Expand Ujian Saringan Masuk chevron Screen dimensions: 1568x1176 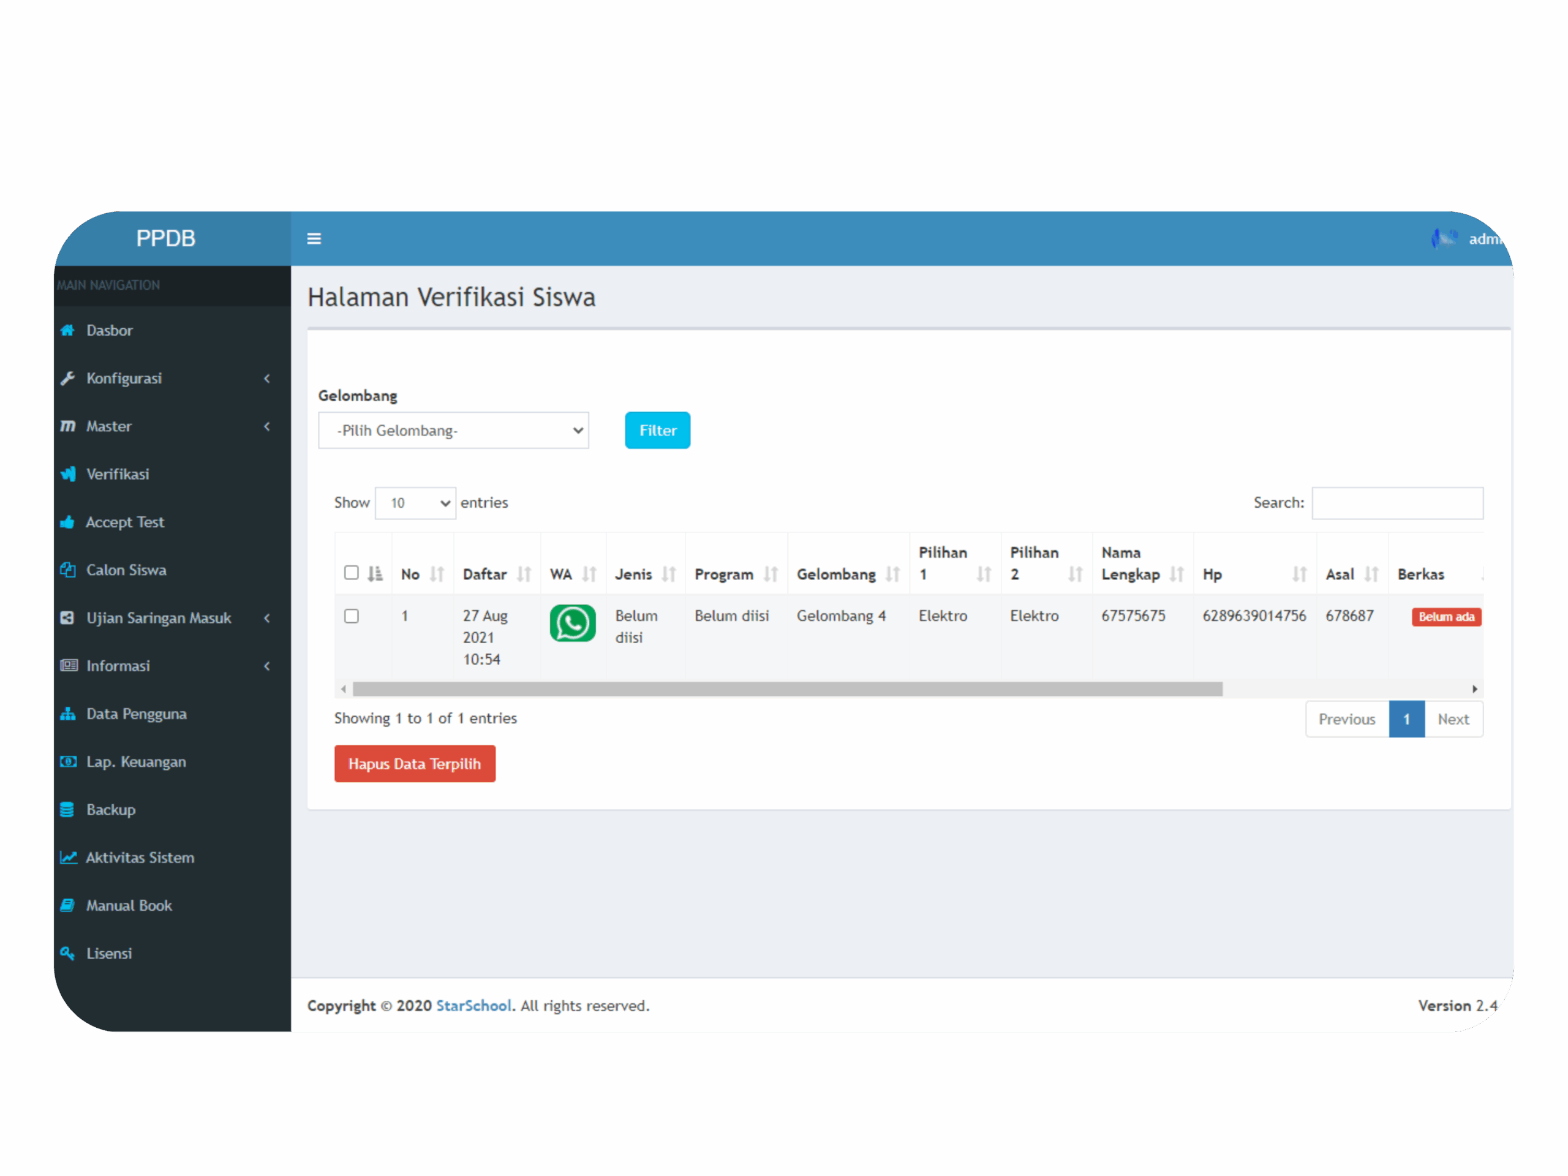[267, 618]
